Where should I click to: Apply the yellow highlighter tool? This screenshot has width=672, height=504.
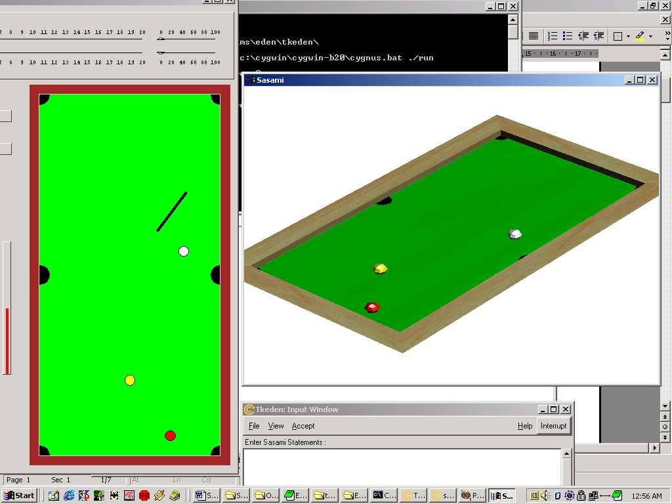point(640,36)
